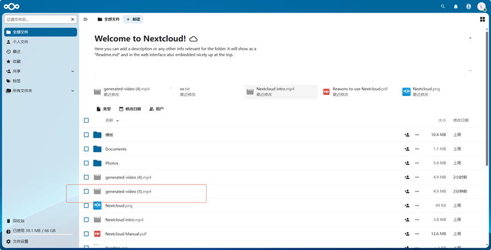Open more actions for Documents
The width and height of the screenshot is (491, 250).
(417, 149)
